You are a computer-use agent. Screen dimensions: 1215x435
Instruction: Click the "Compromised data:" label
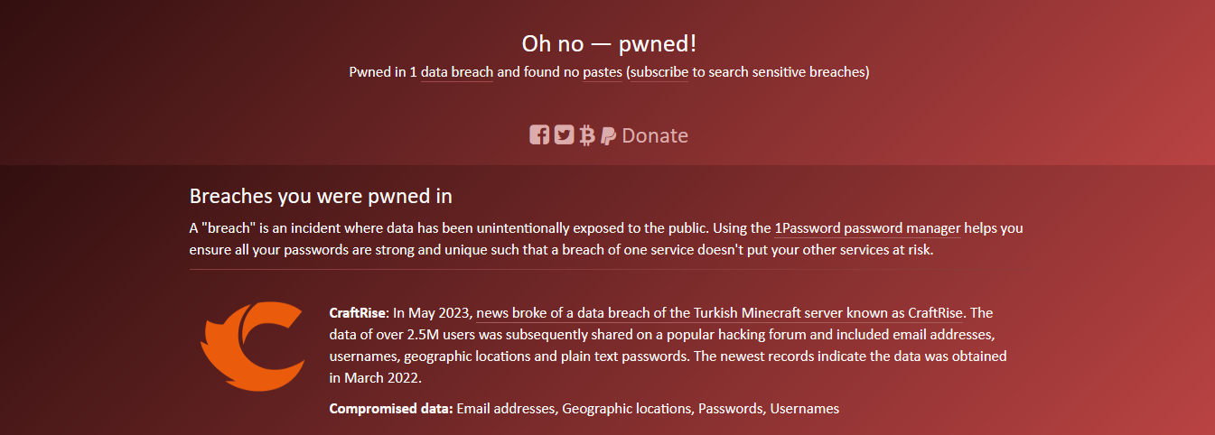[390, 409]
